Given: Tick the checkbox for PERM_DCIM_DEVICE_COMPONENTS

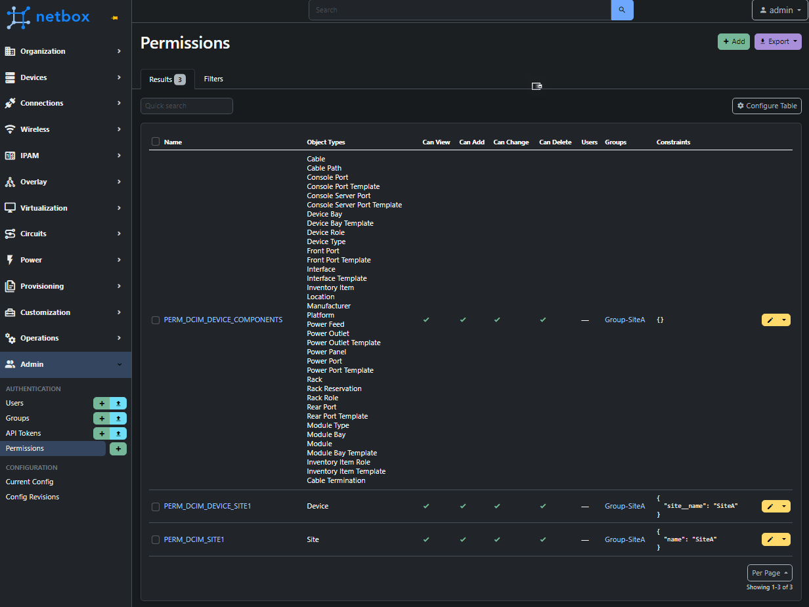Looking at the screenshot, I should [155, 320].
